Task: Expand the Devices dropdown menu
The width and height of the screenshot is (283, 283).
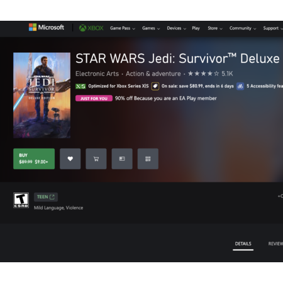Action: (x=177, y=28)
